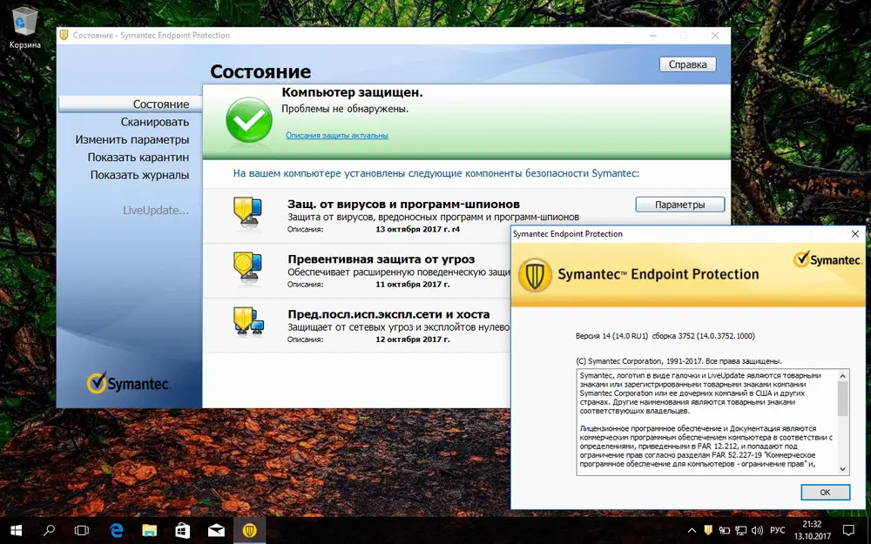
Task: Expand hidden tray icons chevron
Action: (692, 528)
